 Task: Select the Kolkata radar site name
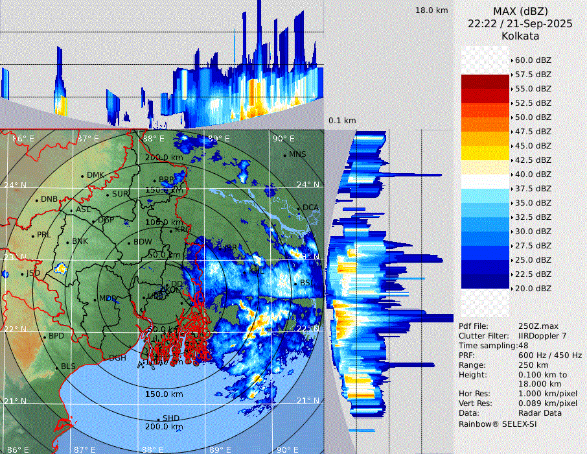point(520,36)
